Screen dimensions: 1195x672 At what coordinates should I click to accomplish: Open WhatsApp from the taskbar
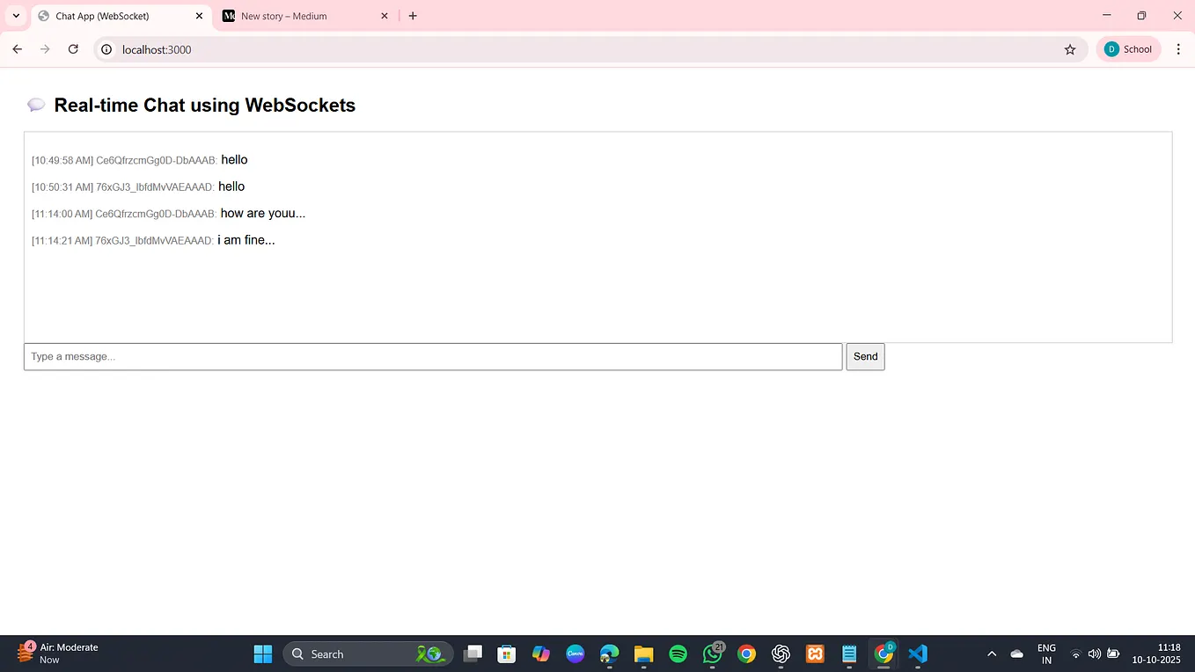tap(712, 654)
